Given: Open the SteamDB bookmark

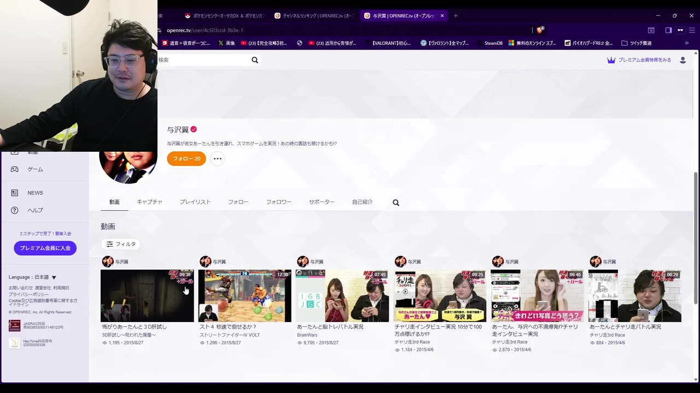Looking at the screenshot, I should pos(489,43).
